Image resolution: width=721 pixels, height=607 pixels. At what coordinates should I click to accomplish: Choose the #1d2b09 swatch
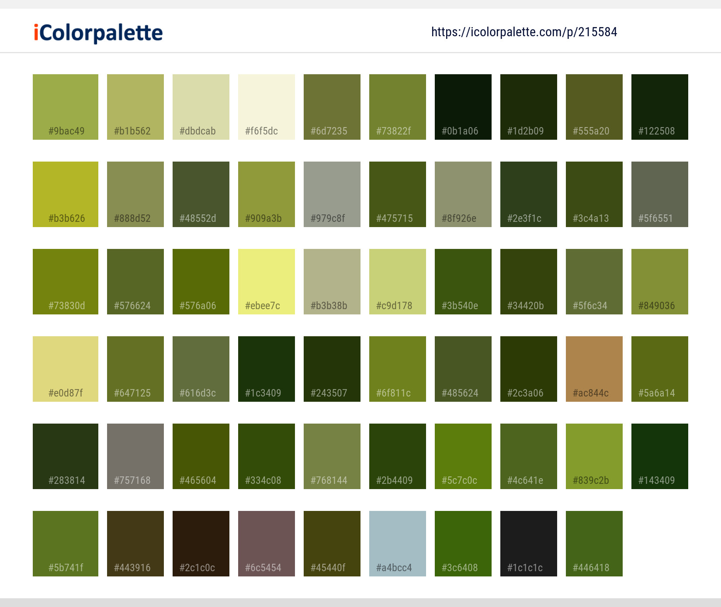[x=529, y=107]
